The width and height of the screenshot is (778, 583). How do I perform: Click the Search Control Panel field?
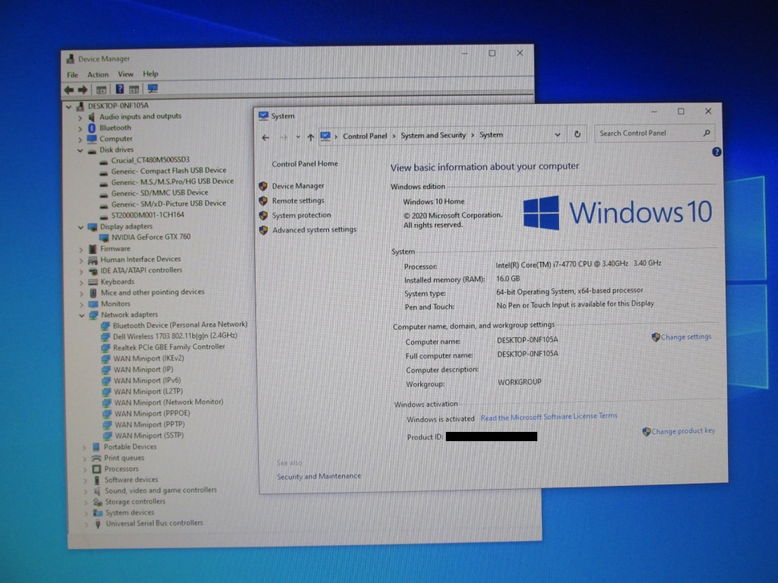coord(654,134)
